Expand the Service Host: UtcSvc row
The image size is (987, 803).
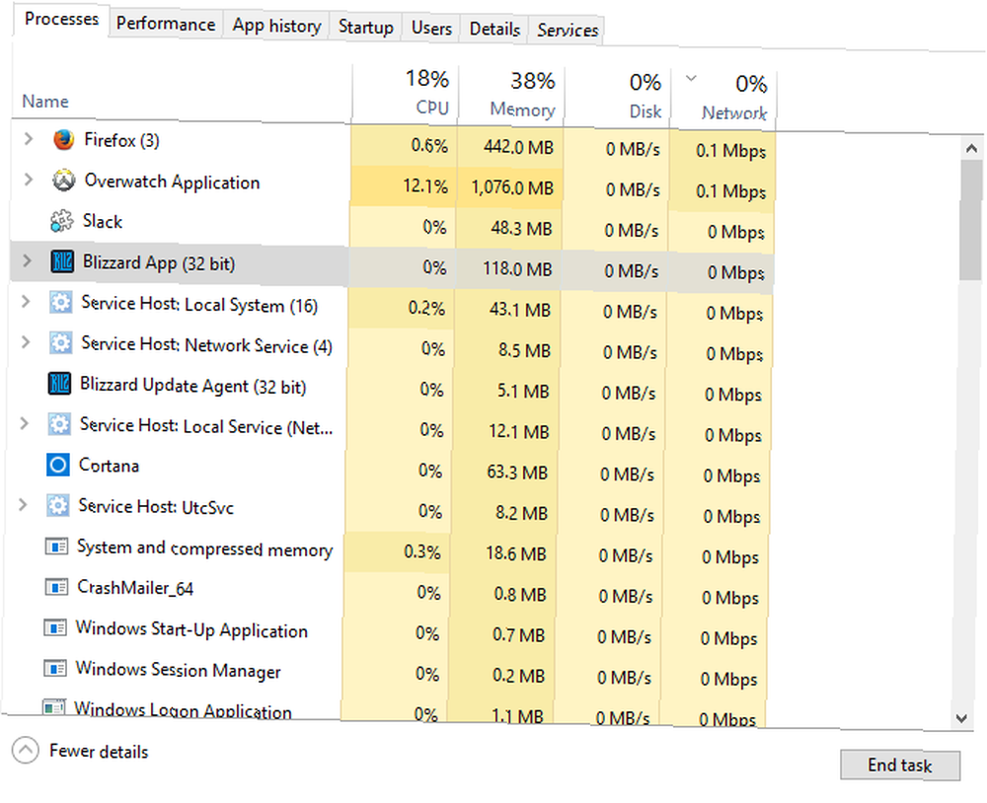point(24,504)
